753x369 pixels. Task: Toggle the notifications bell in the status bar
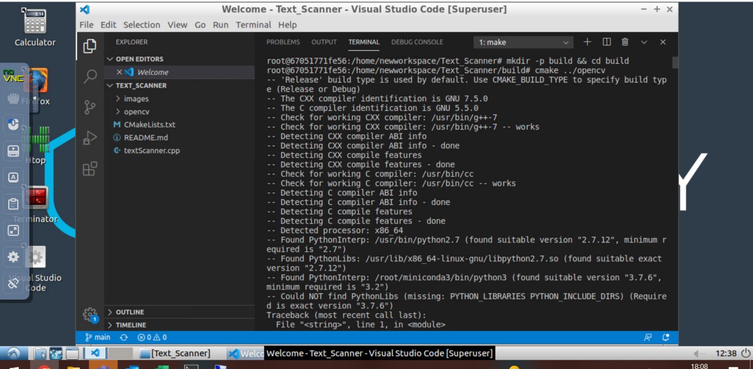click(x=665, y=337)
